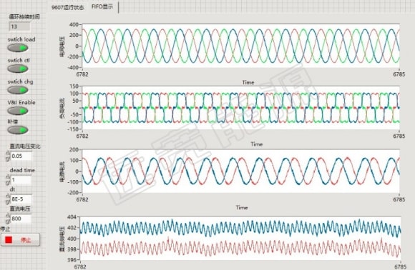Viewport: 415px width, 270px height.
Task: Click the 停止 stop button
Action: tap(20, 239)
